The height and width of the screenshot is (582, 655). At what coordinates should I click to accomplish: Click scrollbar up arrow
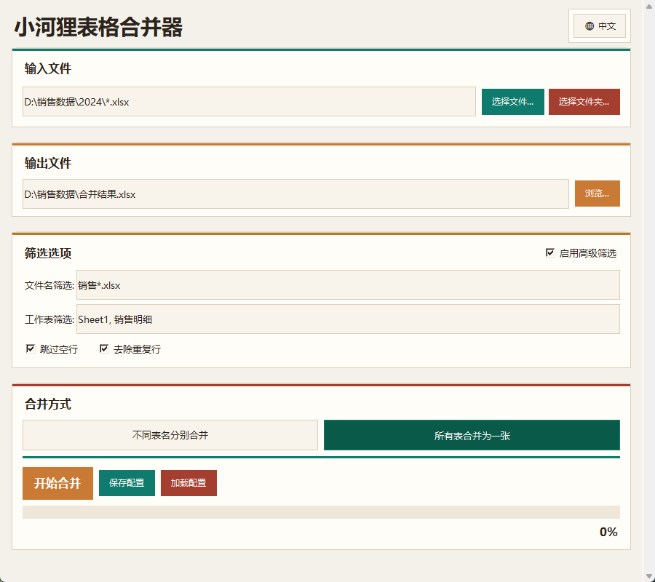coord(648,6)
